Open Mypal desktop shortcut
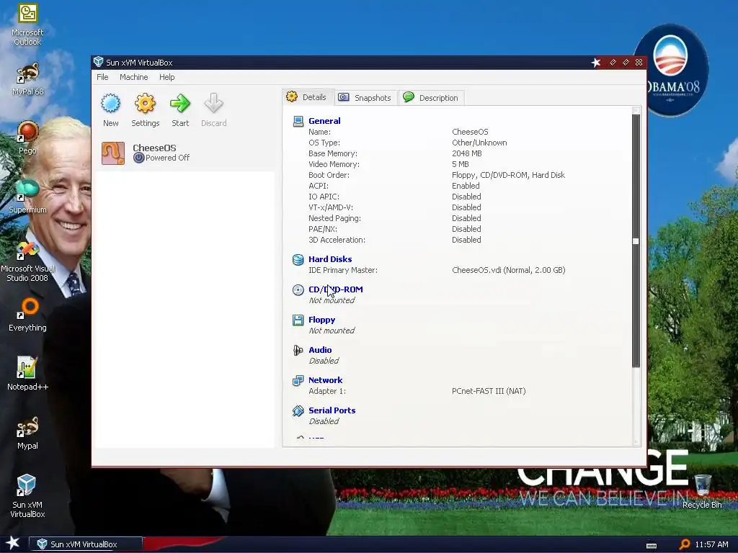 pyautogui.click(x=27, y=433)
